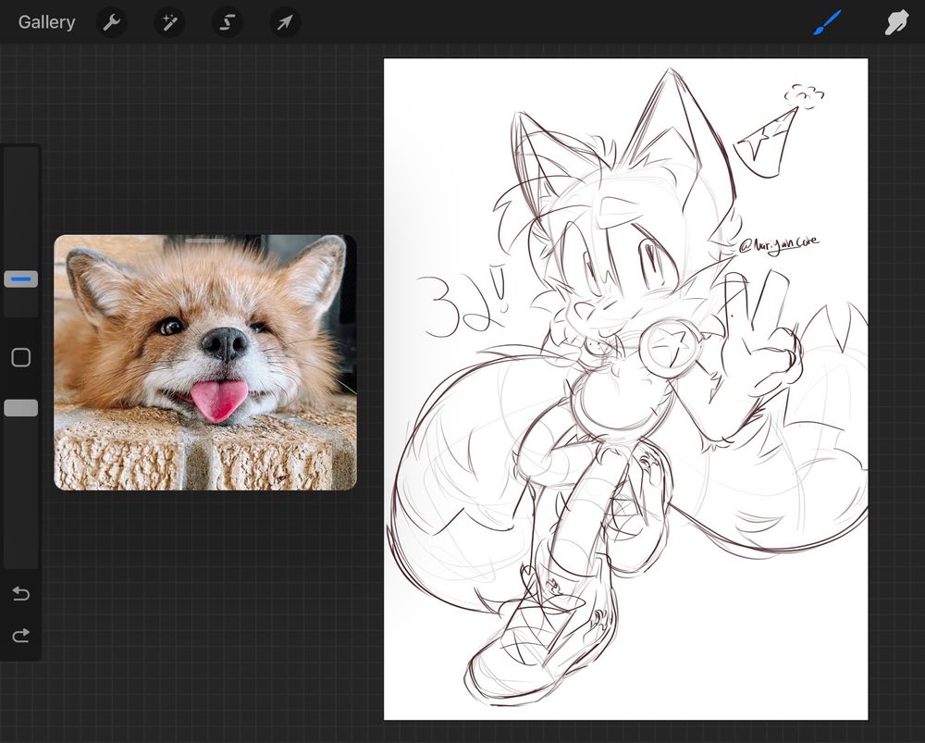Image resolution: width=925 pixels, height=743 pixels.
Task: Click the reference window top drag handle
Action: [x=205, y=241]
